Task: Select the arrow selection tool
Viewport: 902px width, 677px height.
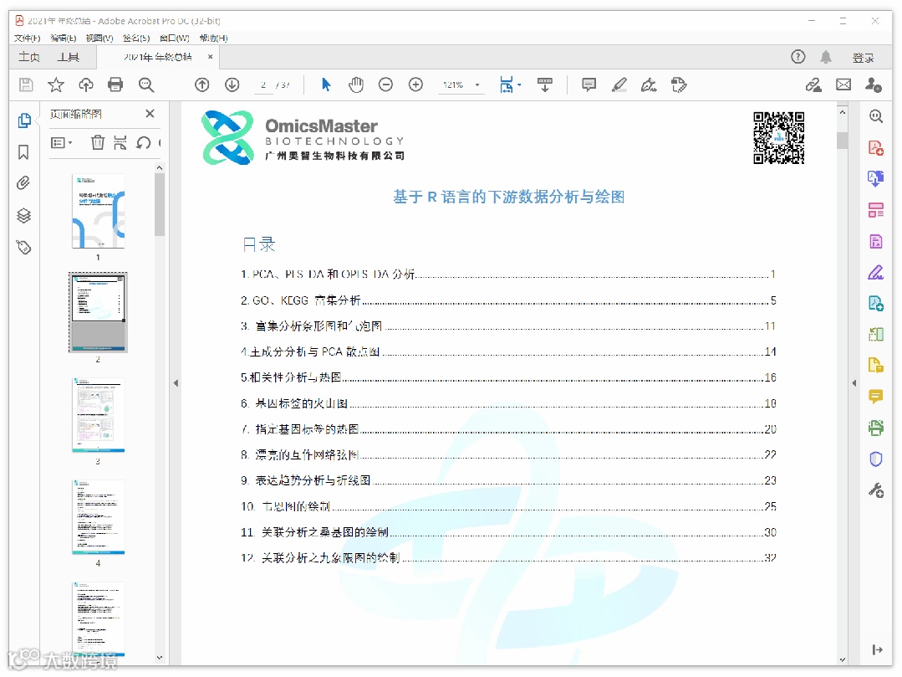Action: [x=326, y=85]
